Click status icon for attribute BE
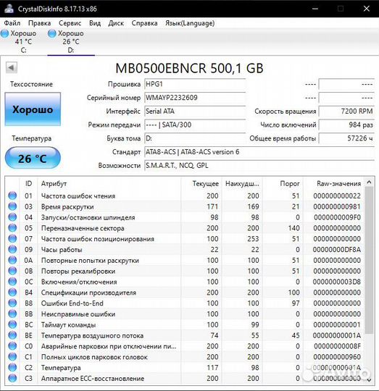 12,335
